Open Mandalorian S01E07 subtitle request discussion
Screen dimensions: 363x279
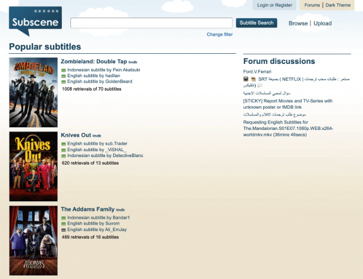tap(288, 128)
